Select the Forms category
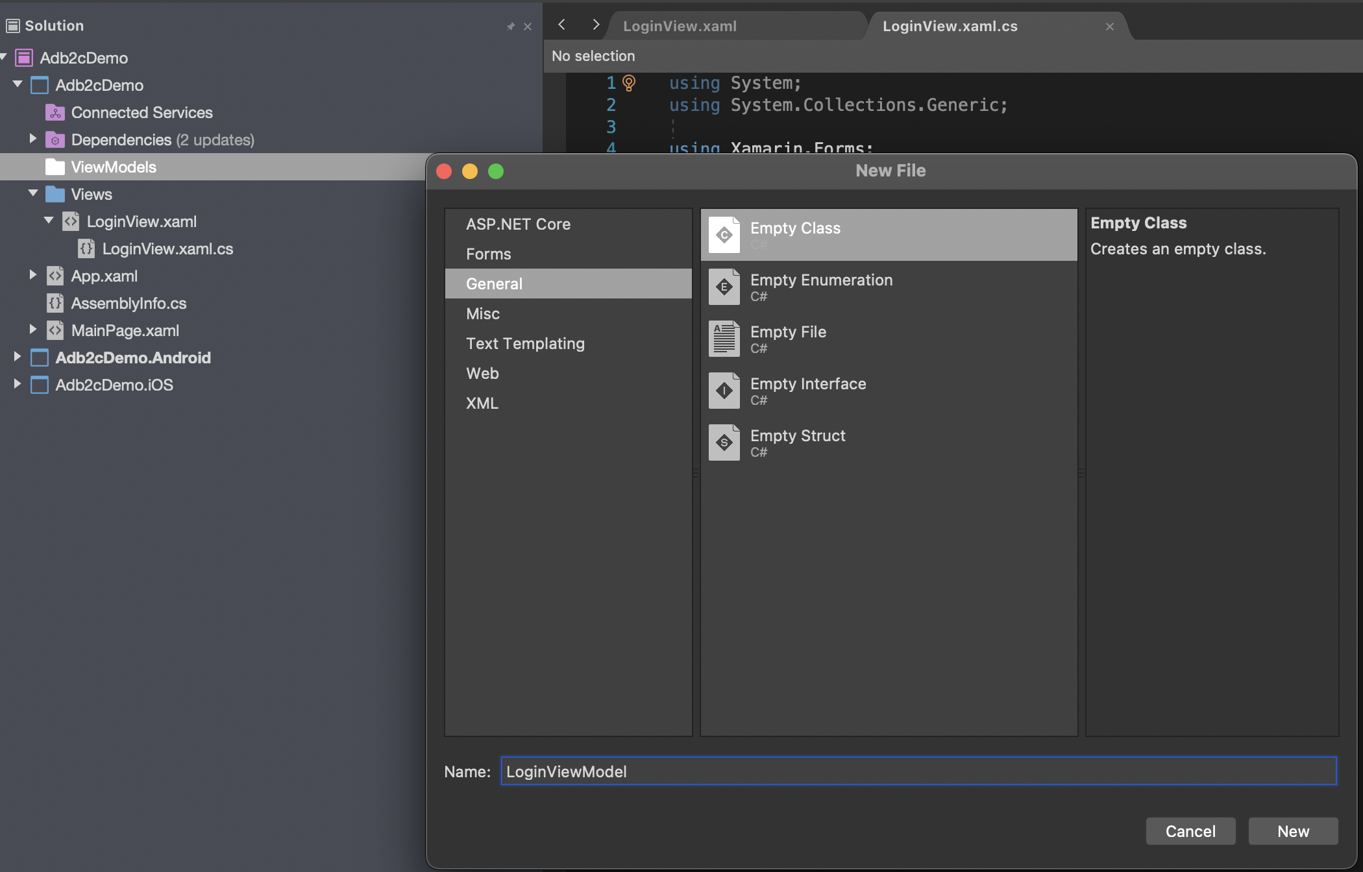 (x=488, y=254)
